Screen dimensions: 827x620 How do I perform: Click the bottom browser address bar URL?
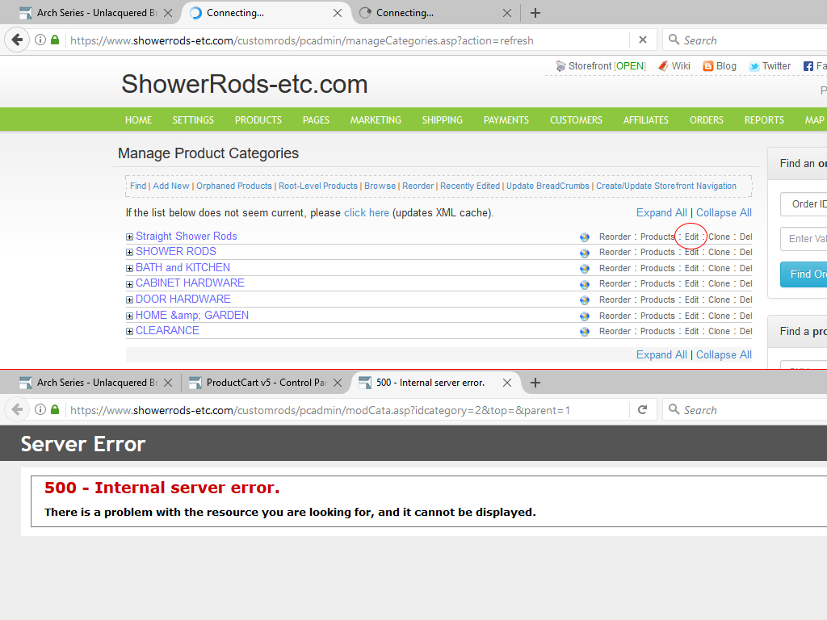click(320, 410)
